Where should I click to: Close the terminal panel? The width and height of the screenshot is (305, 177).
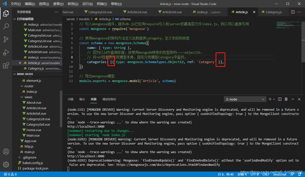[x=299, y=99]
